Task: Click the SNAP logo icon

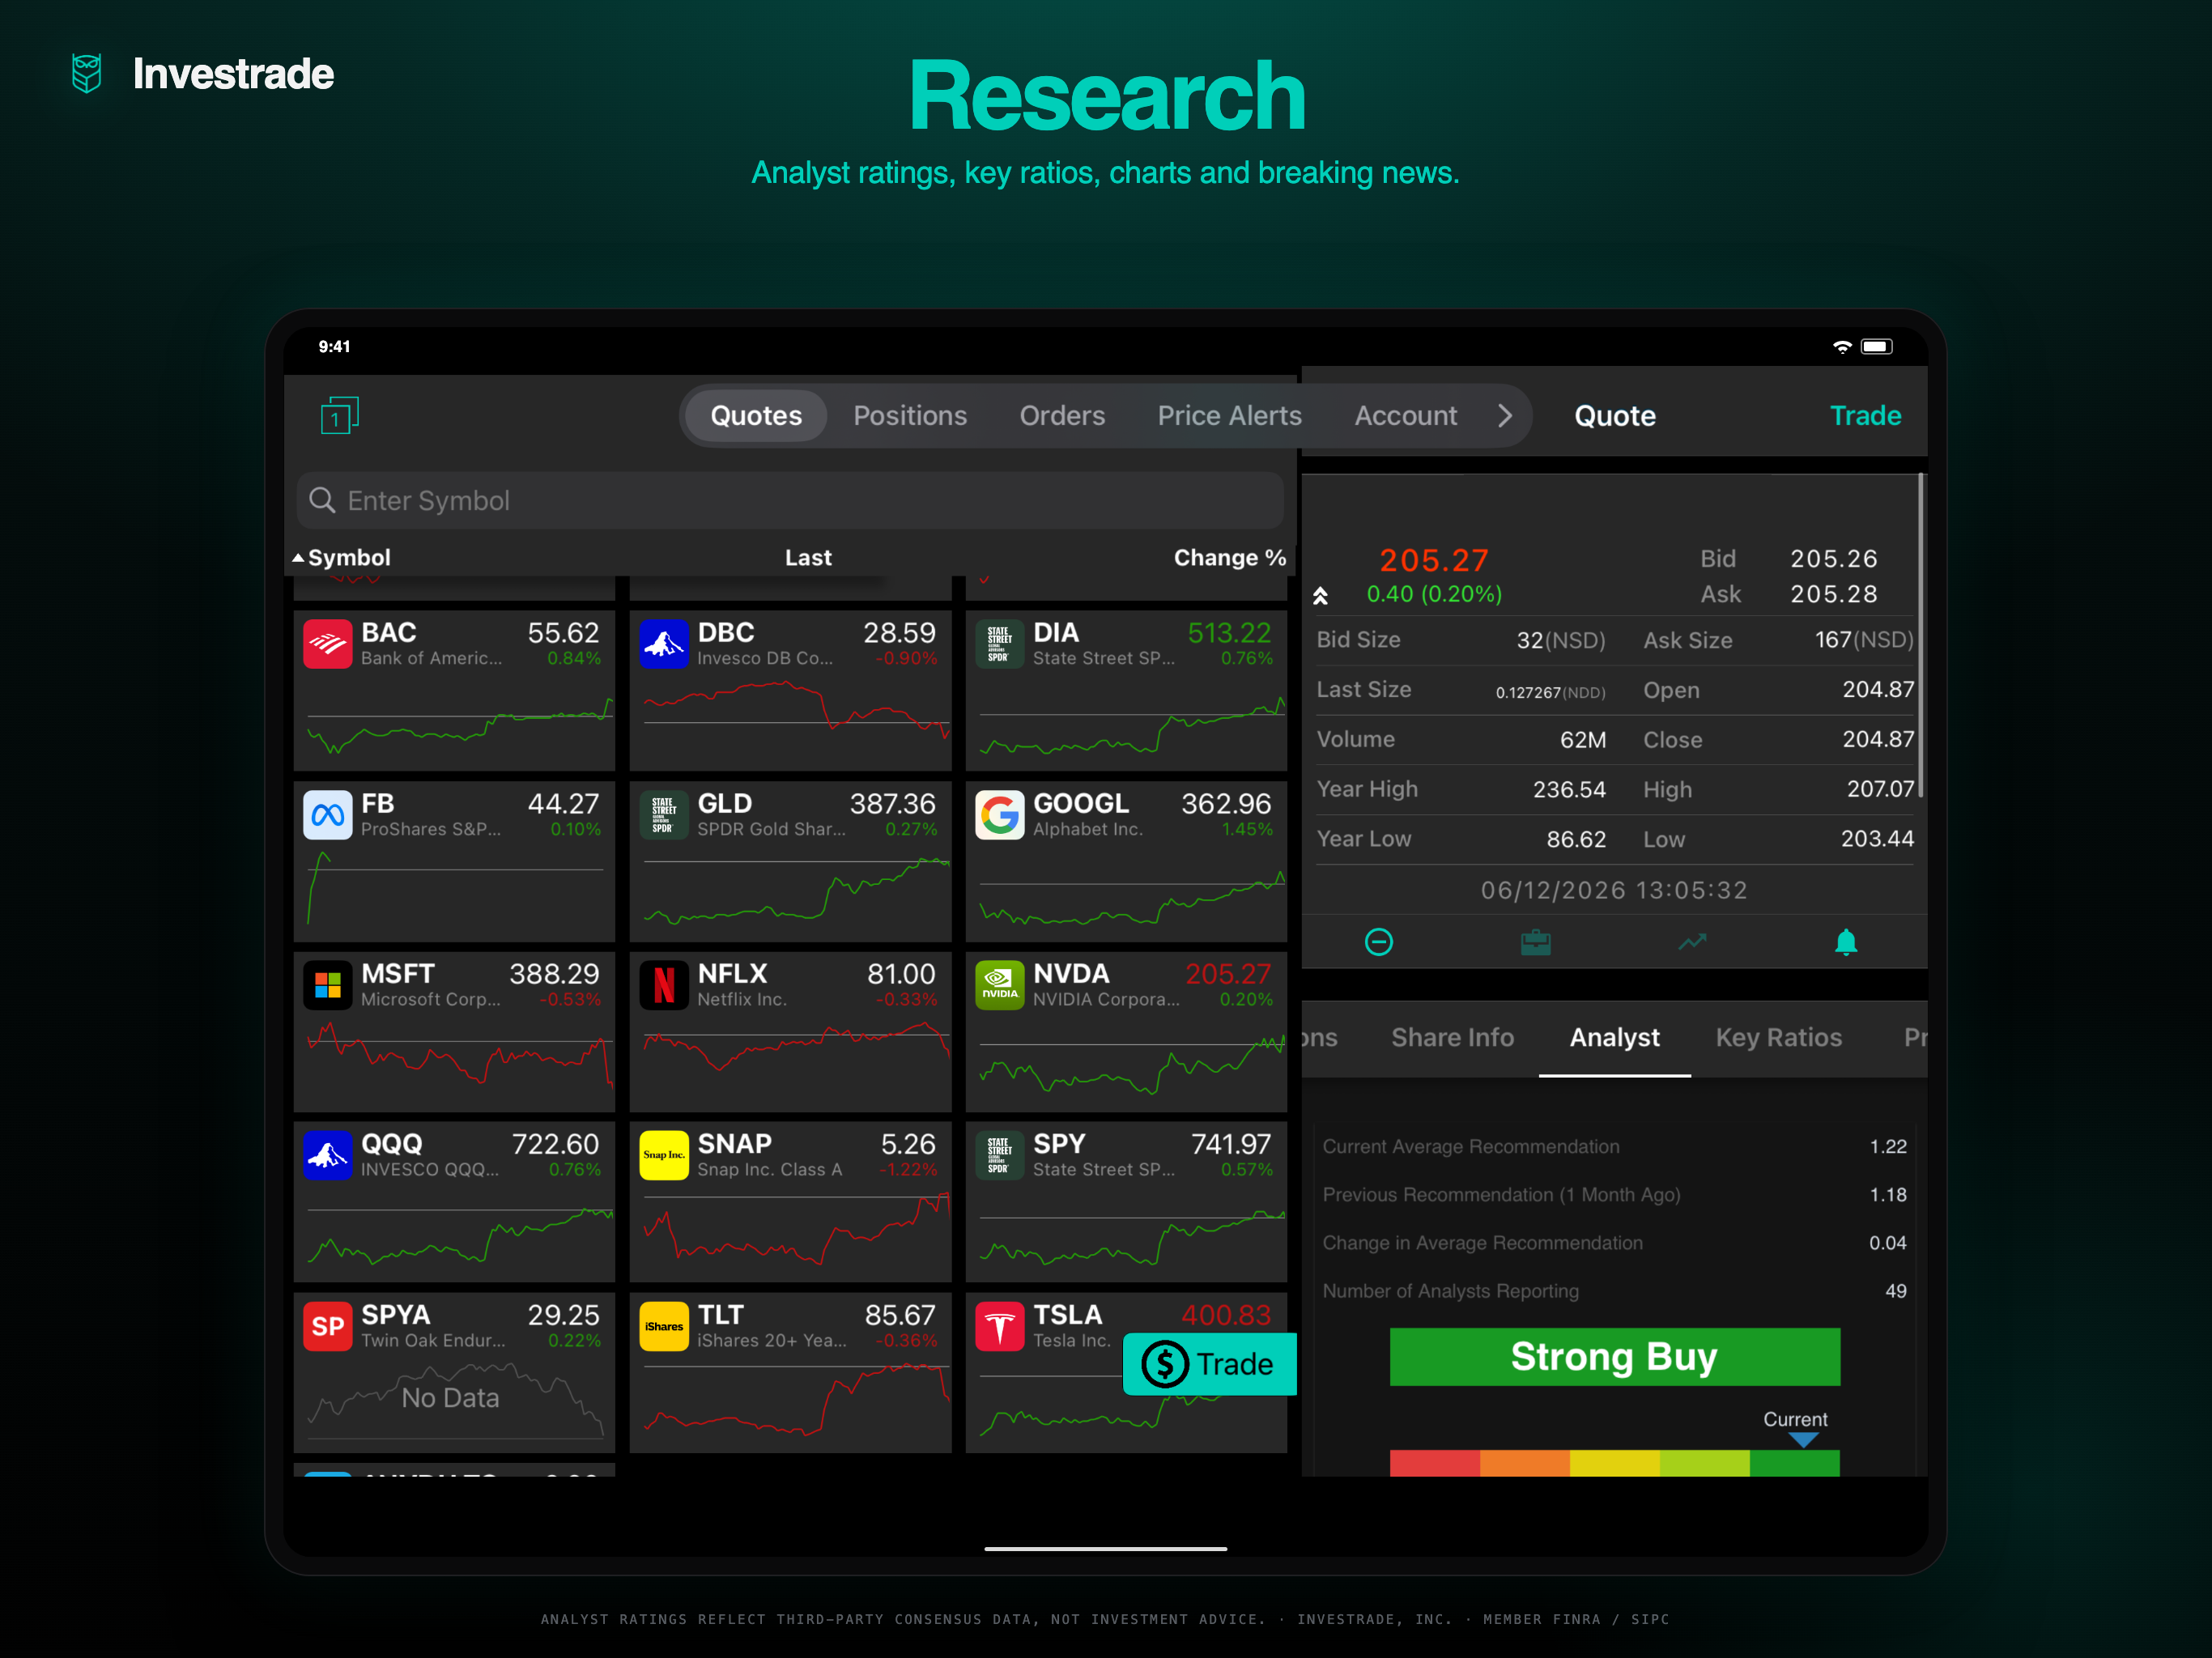Action: [664, 1155]
